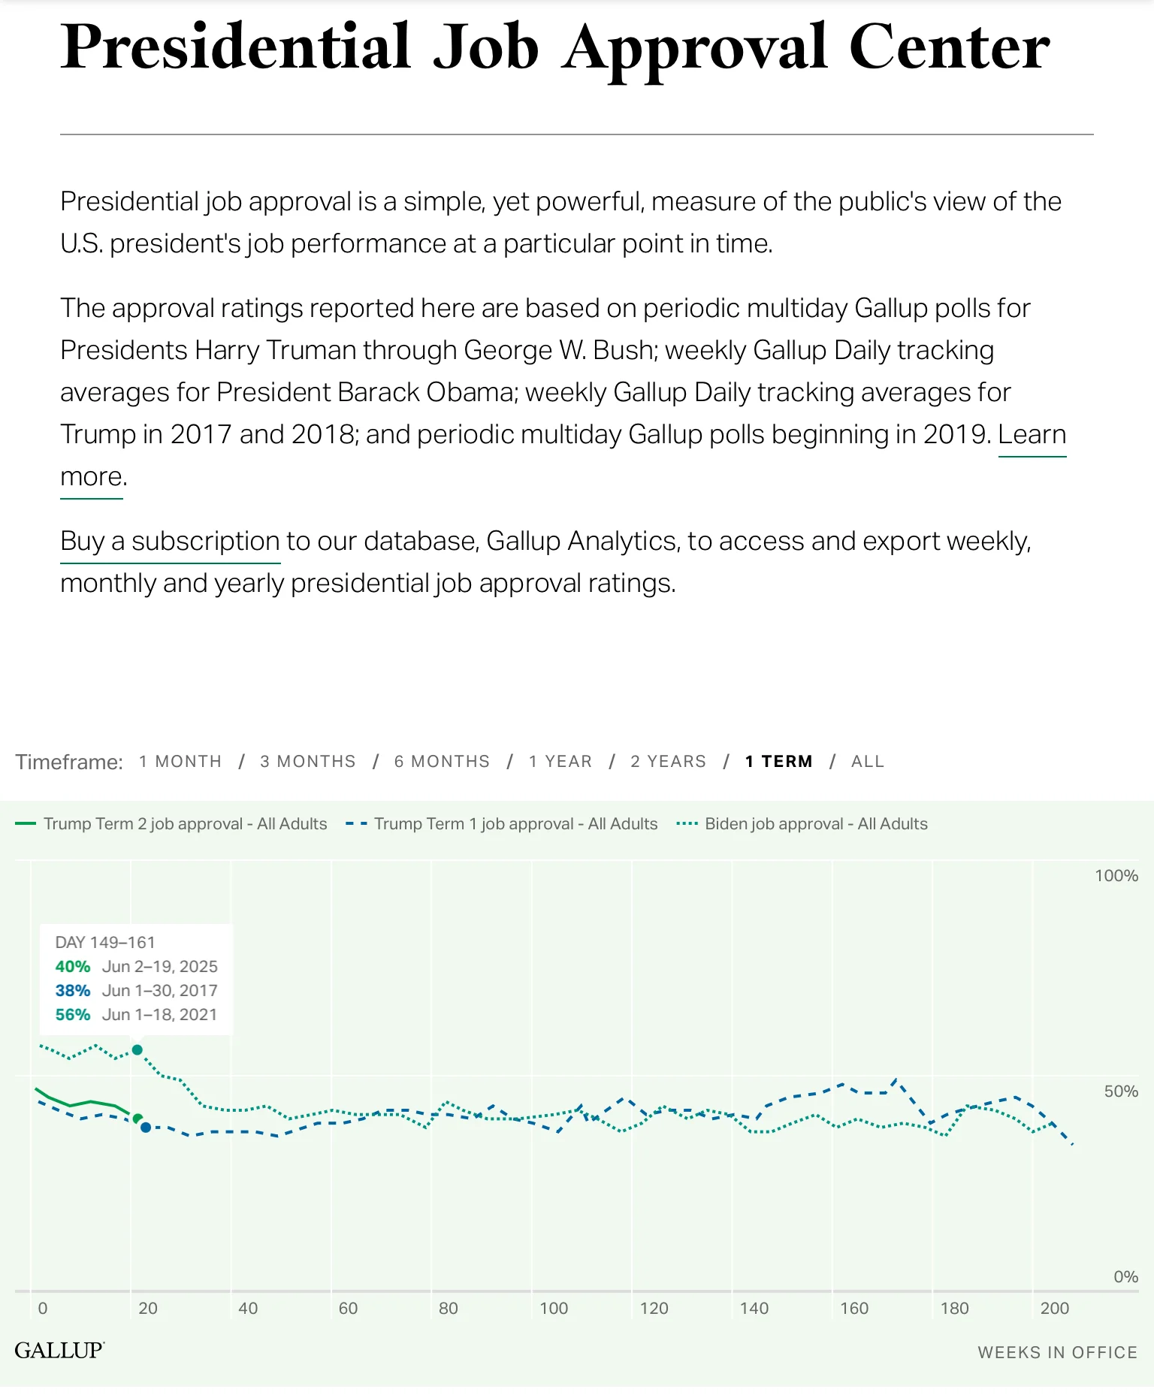Click the teal dotted line legend swatch
1154x1398 pixels.
pyautogui.click(x=687, y=824)
